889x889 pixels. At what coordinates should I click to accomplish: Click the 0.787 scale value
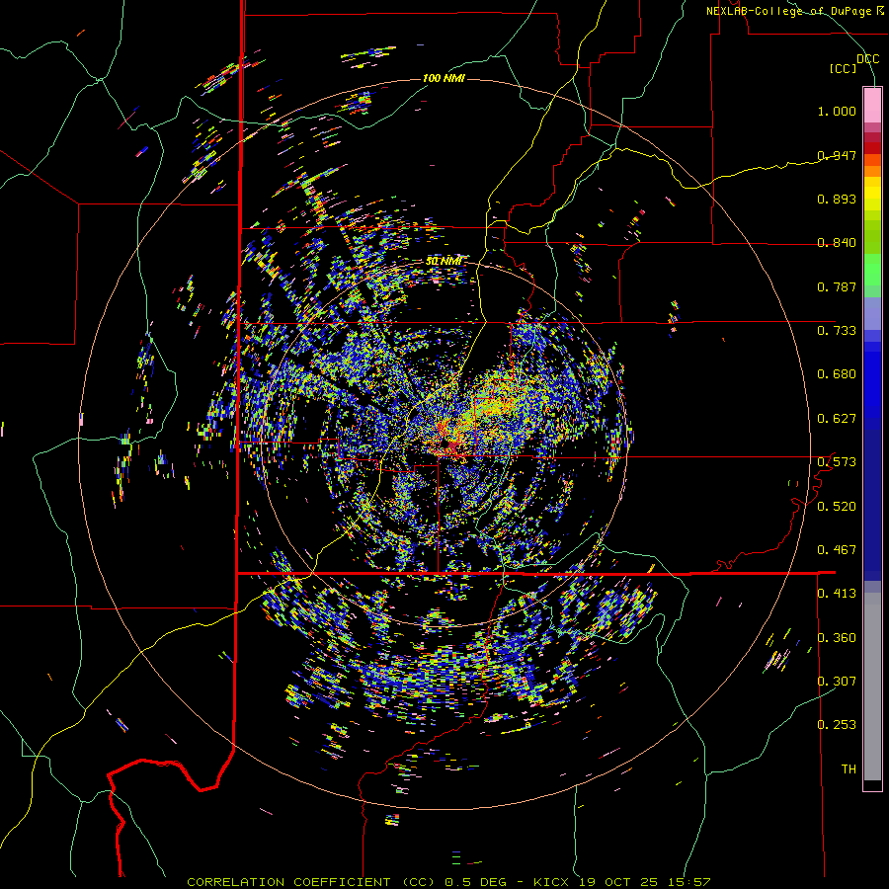[837, 286]
